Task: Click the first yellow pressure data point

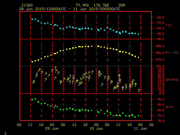Action: click(x=32, y=62)
